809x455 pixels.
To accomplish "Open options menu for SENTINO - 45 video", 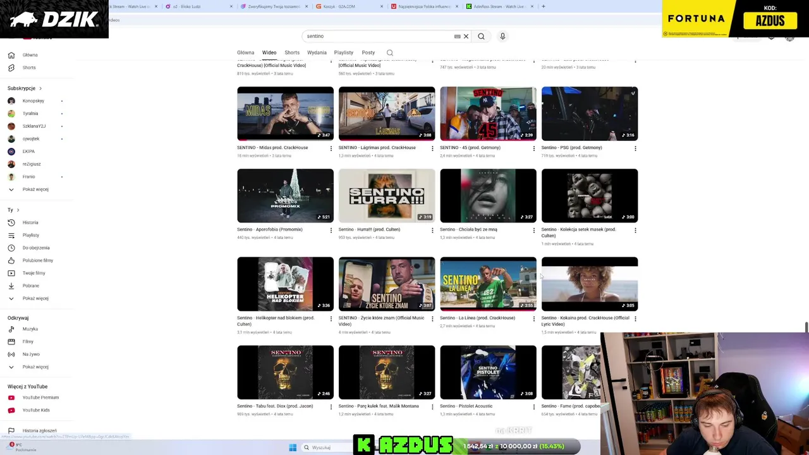I will point(533,149).
